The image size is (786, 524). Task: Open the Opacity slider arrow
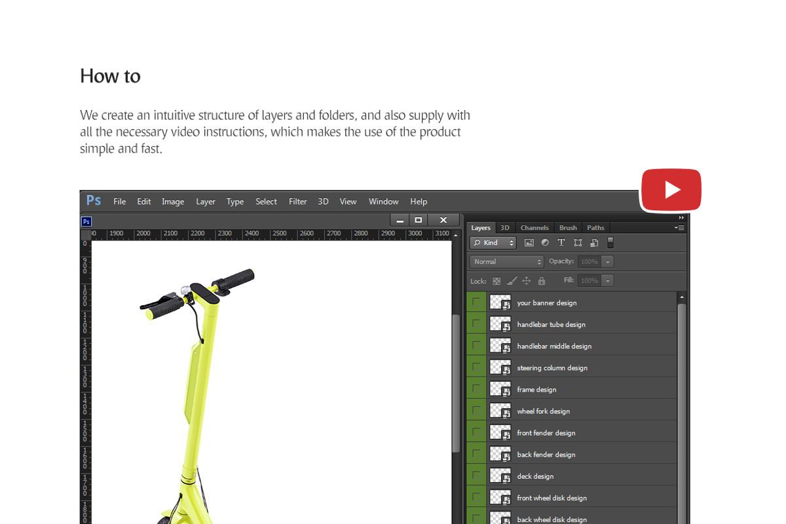click(608, 261)
